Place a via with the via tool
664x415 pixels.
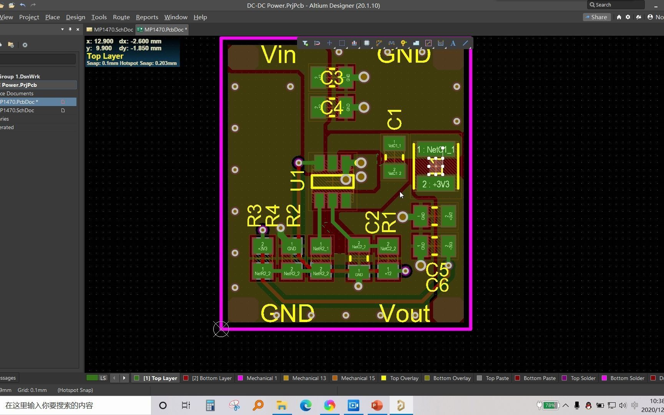(403, 43)
